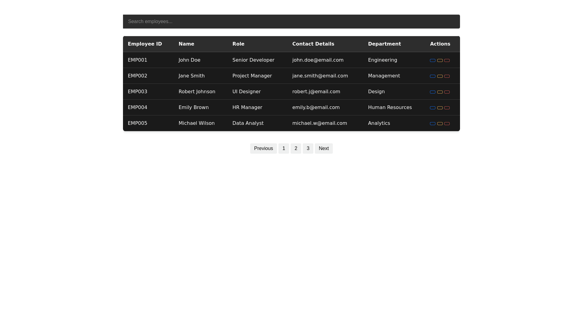
Task: Click blue action button for Robert Johnson
Action: (432, 92)
